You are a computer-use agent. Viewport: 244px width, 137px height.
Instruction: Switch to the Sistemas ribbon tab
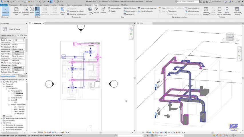pos(39,5)
